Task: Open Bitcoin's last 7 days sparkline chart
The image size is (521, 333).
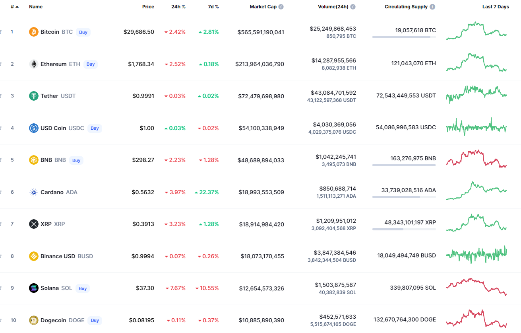Action: tap(476, 31)
